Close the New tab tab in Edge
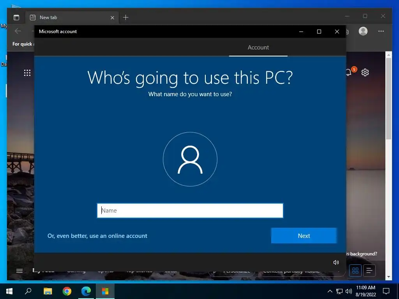The image size is (399, 299). point(113,18)
